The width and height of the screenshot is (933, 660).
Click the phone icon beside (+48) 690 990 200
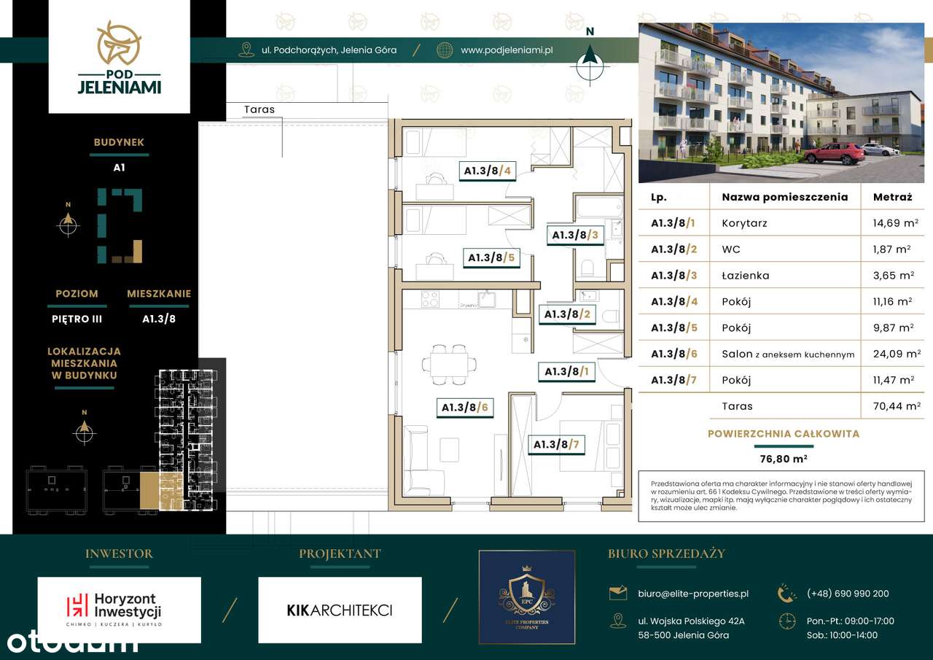[x=787, y=594]
